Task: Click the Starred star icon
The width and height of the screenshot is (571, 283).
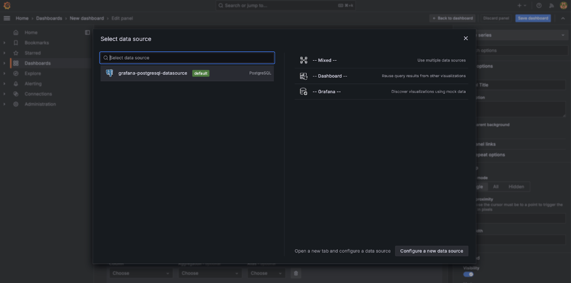Action: coord(16,53)
